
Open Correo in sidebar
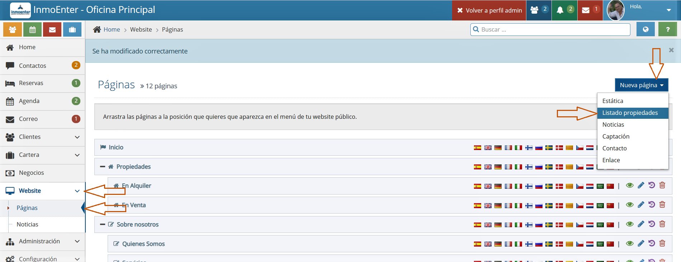[42, 119]
